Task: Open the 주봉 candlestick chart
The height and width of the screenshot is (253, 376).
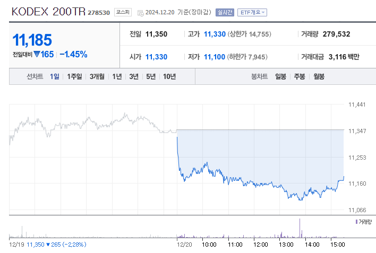Action: click(x=300, y=76)
